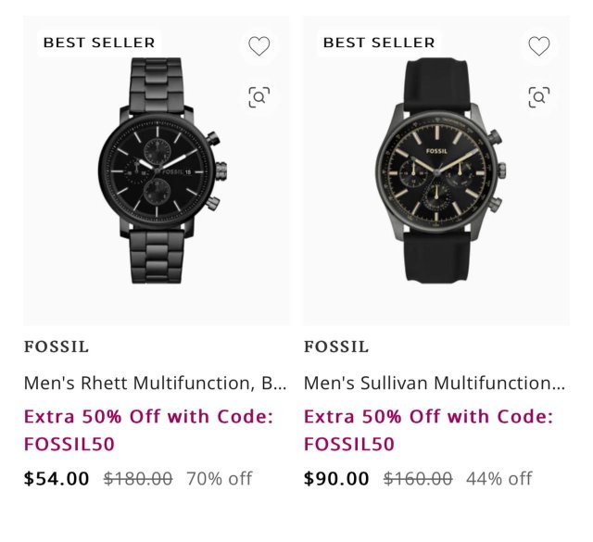Click the Best Seller badge on the Sullivan watch
The image size is (593, 542).
coord(379,43)
